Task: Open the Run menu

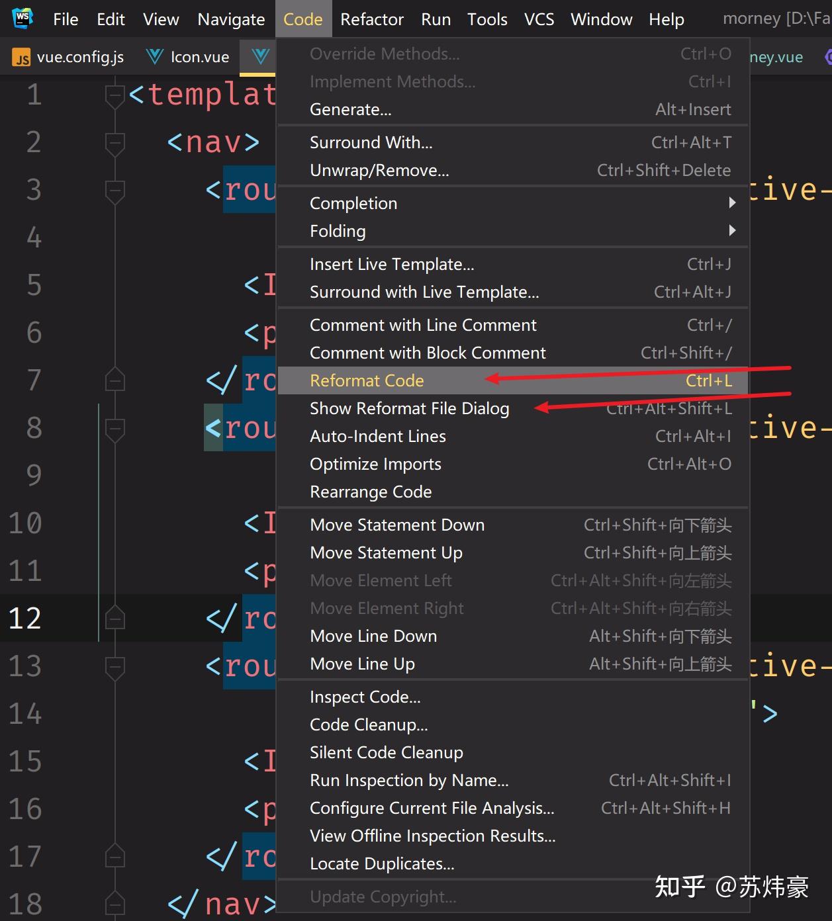Action: point(436,19)
